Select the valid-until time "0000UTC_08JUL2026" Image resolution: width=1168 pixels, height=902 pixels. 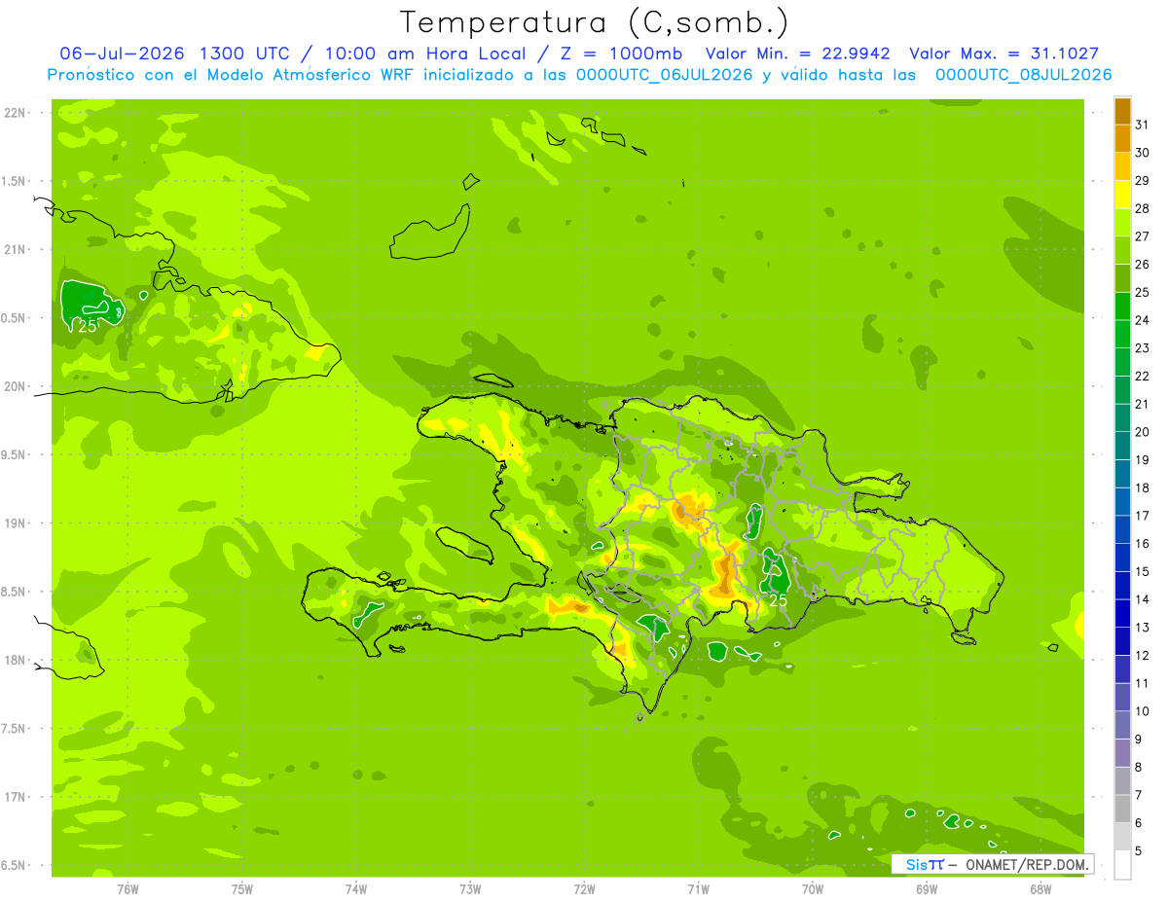1023,75
